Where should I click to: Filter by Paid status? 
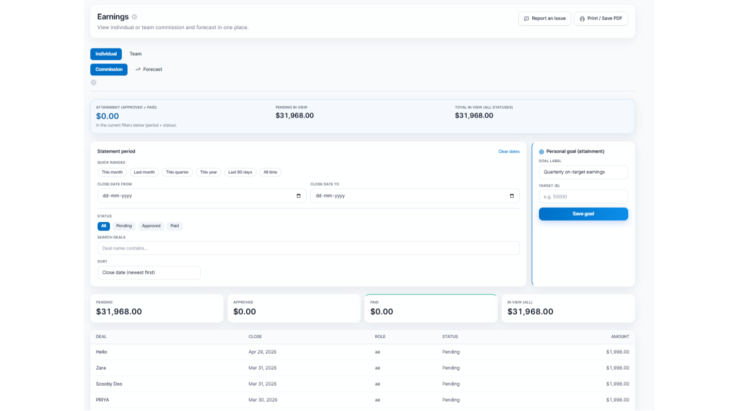click(174, 226)
